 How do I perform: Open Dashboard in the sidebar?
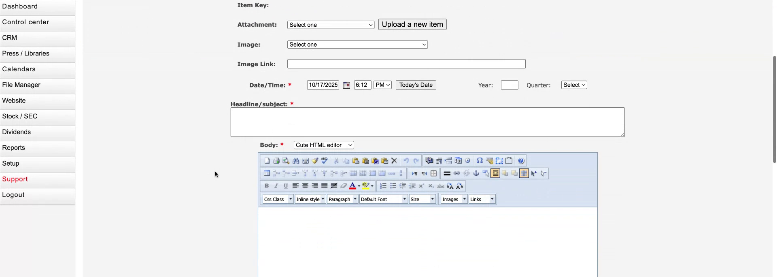[37, 6]
